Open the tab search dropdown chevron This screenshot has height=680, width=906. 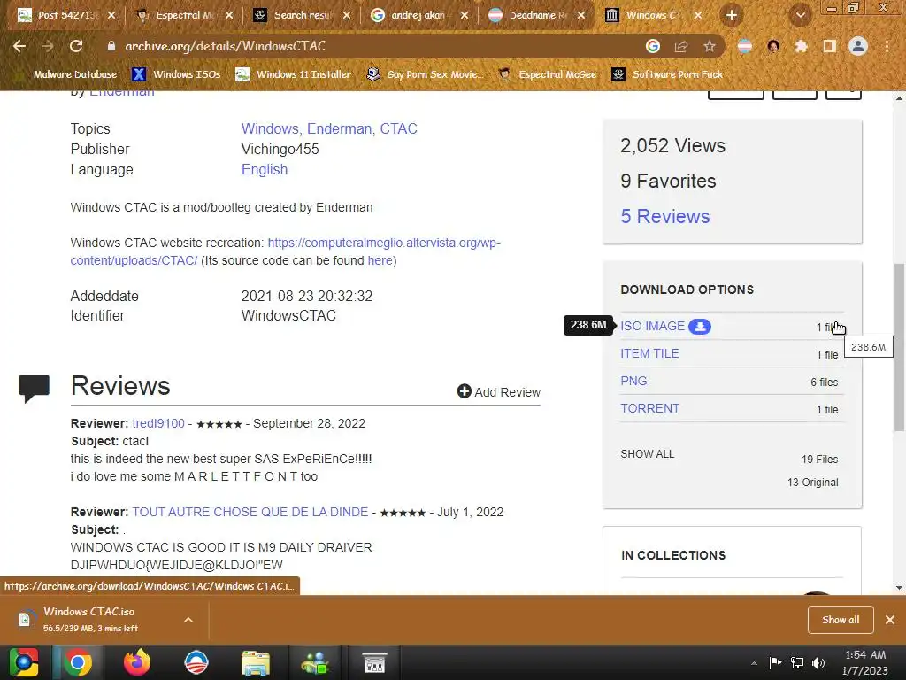pos(801,15)
